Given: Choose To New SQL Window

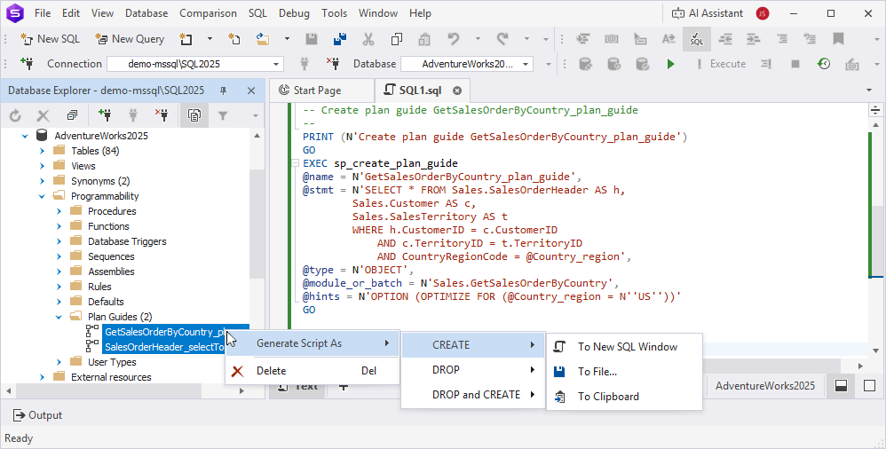Looking at the screenshot, I should click(624, 347).
